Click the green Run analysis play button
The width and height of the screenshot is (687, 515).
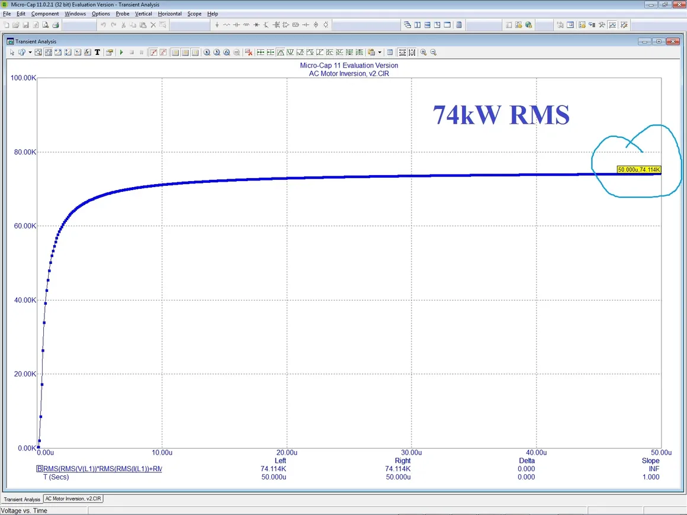121,53
